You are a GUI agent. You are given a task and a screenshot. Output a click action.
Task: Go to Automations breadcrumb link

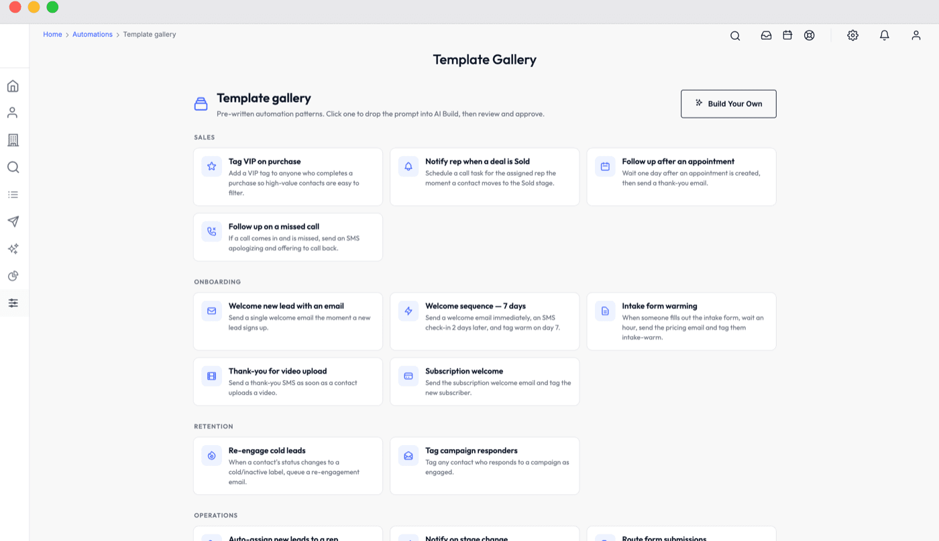click(x=93, y=34)
